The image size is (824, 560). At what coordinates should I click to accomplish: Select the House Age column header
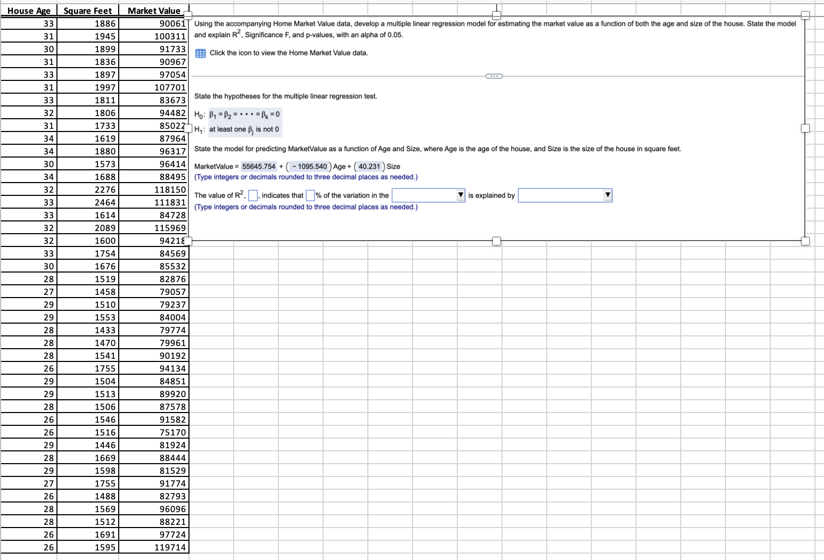click(29, 11)
